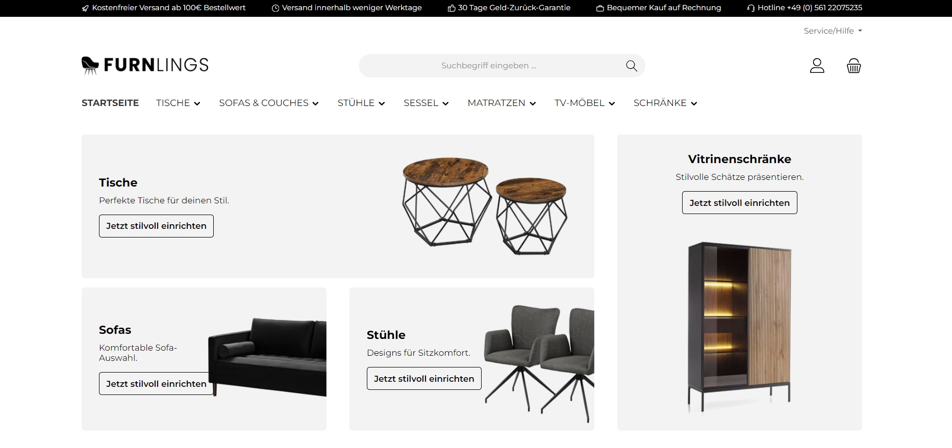Focus the 'Suchbegriff eingeben' search field
This screenshot has width=952, height=448.
[489, 66]
